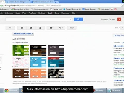This screenshot has height=93, width=124.
Task: Expand the search options arrow in search box
Action: pos(71,19)
